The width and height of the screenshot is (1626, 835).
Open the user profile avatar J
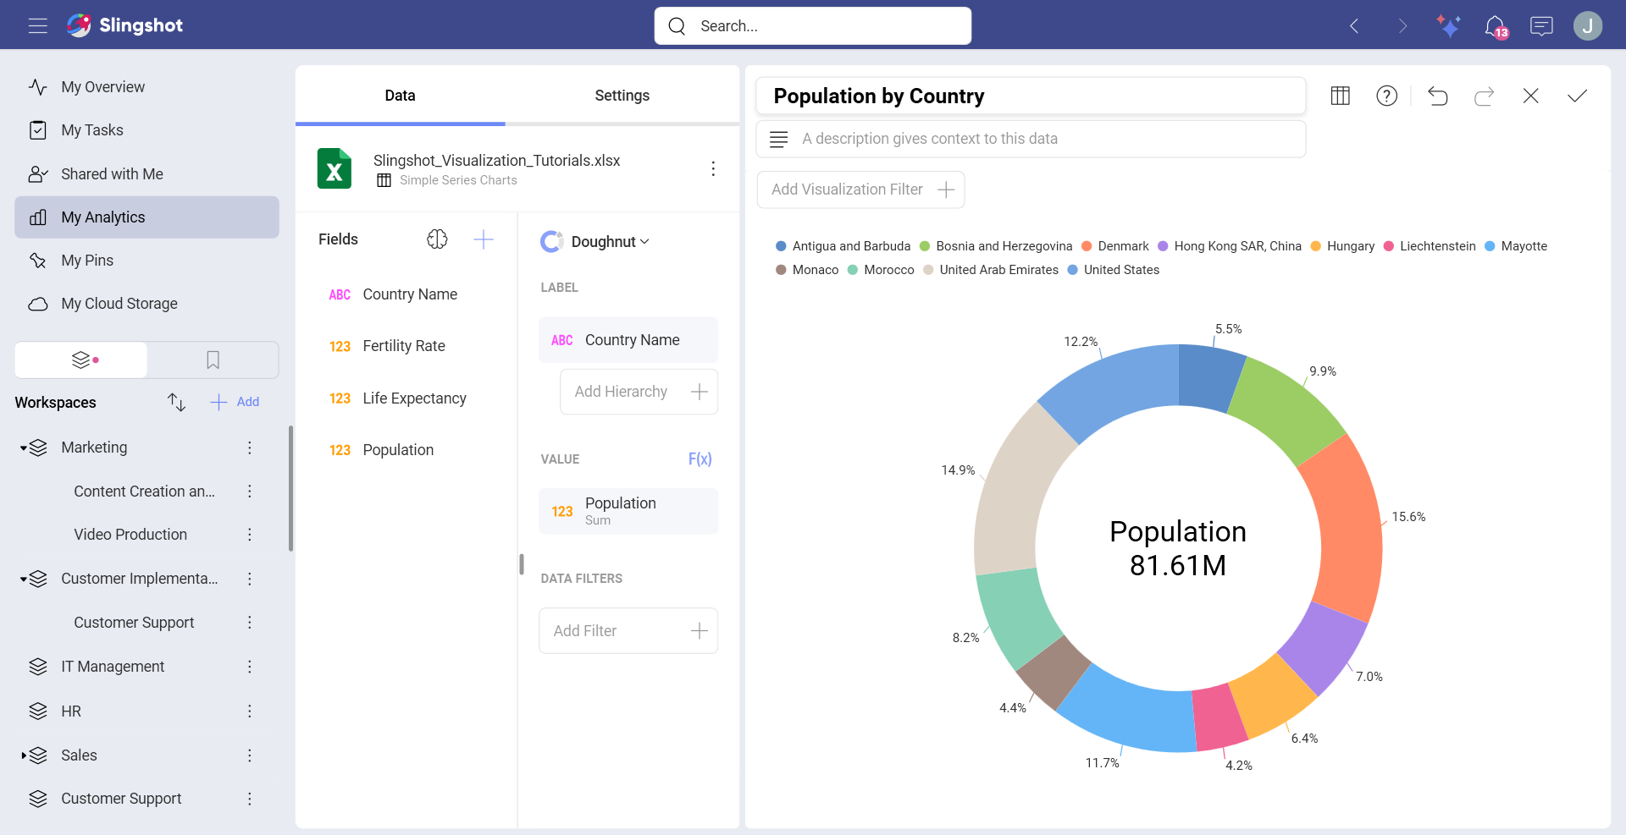(1588, 26)
